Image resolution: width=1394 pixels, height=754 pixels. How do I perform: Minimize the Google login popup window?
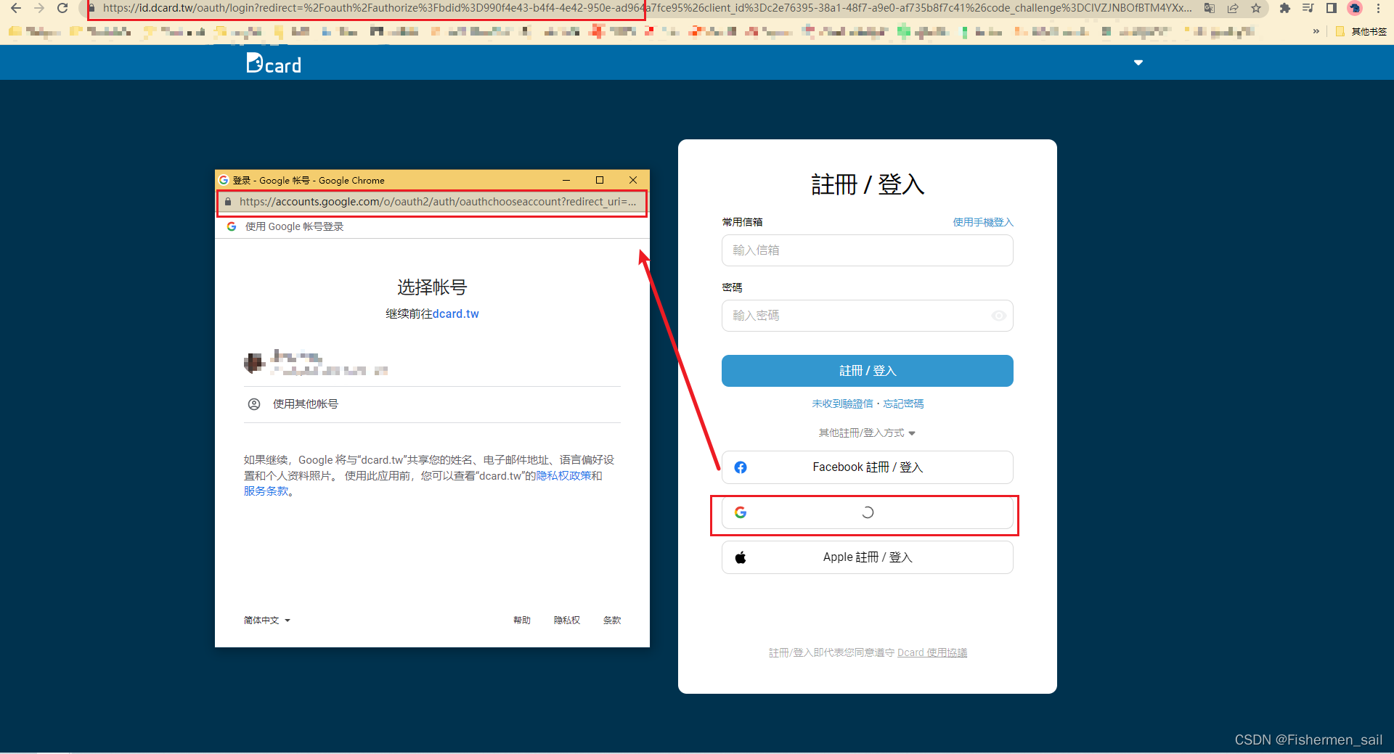tap(566, 180)
